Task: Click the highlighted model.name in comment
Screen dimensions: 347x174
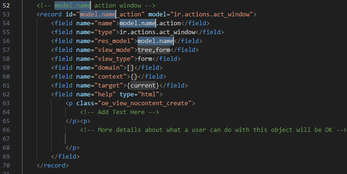Action: point(72,5)
